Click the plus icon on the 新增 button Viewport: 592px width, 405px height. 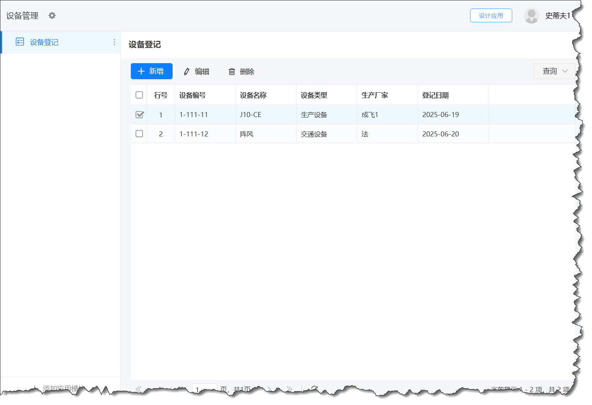[x=141, y=71]
